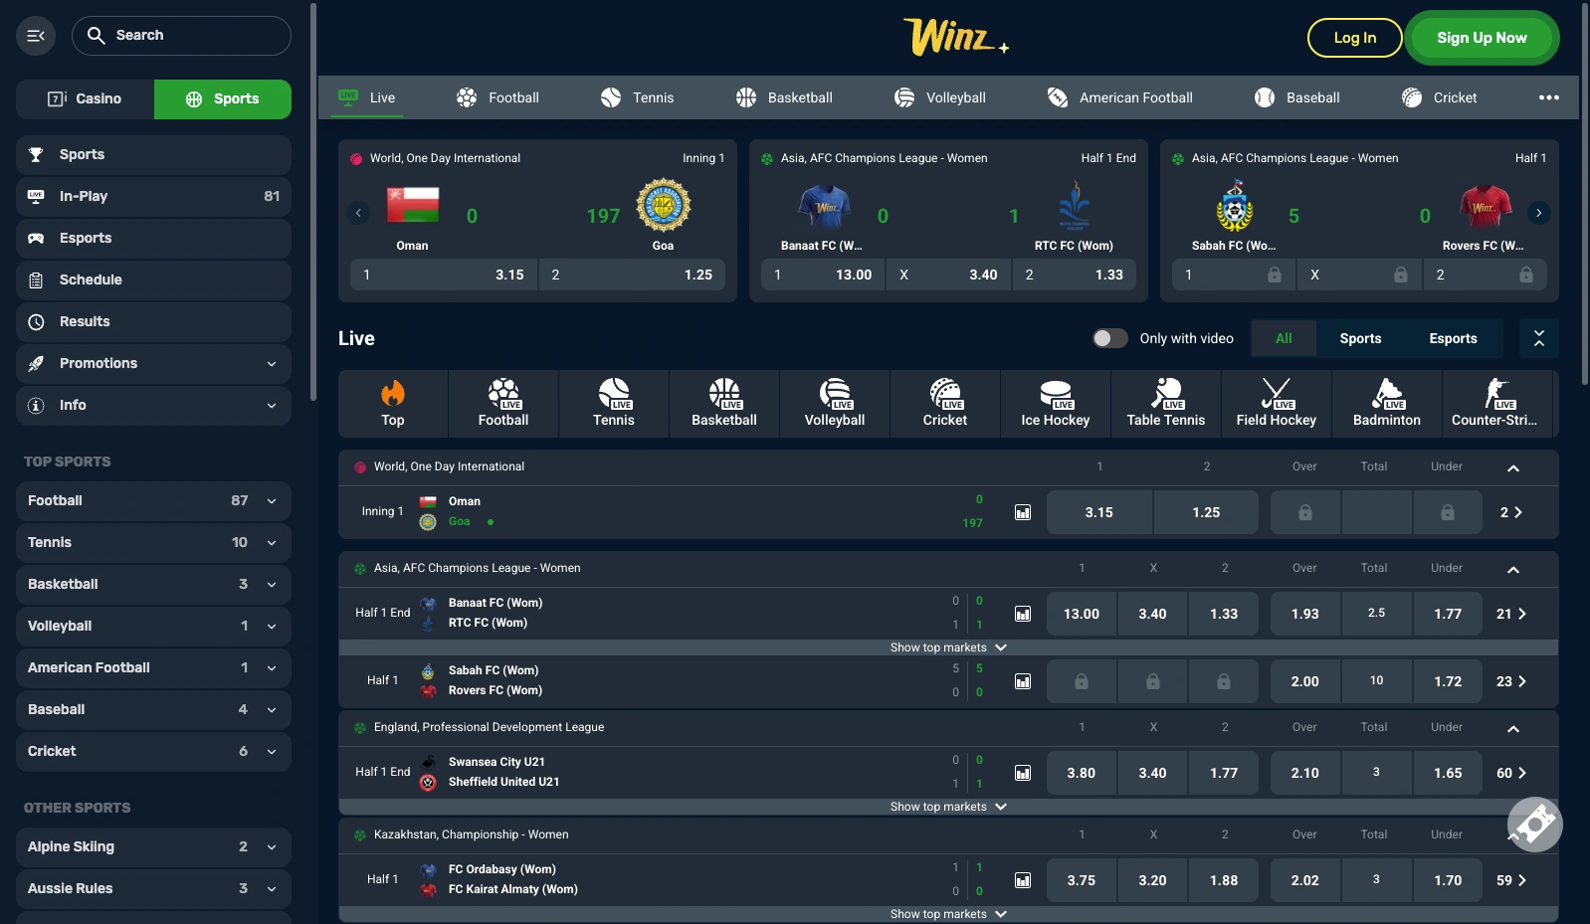
Task: Bet on Oman at 3.15 in list
Action: pos(1098,512)
